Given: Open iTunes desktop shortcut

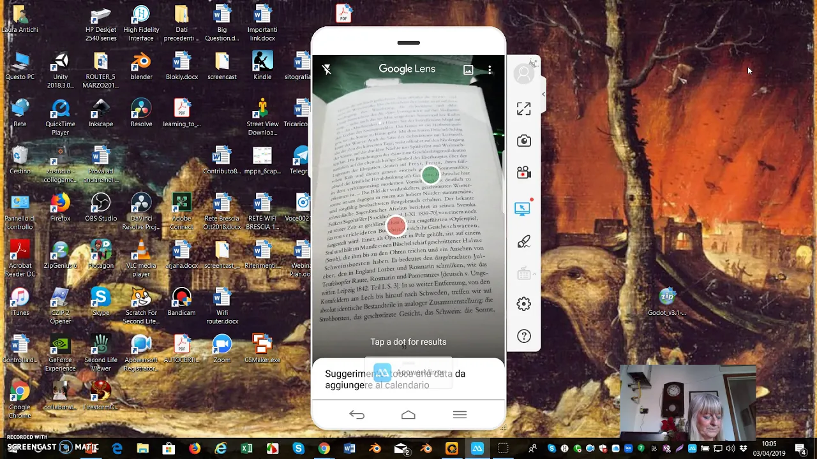Looking at the screenshot, I should click(x=20, y=302).
